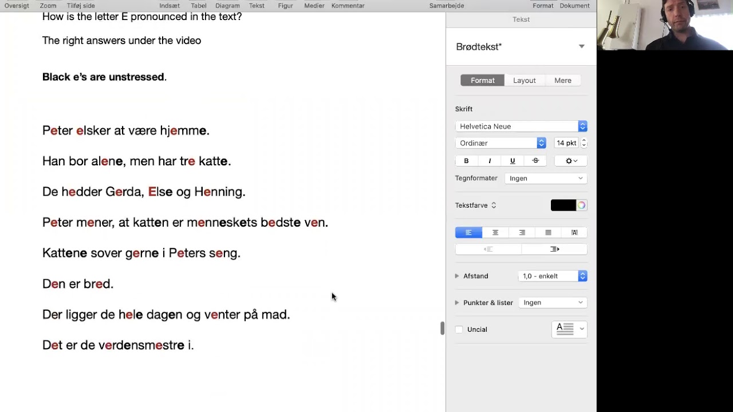Toggle underline formatting button
Screen dimensions: 733x412
513,161
